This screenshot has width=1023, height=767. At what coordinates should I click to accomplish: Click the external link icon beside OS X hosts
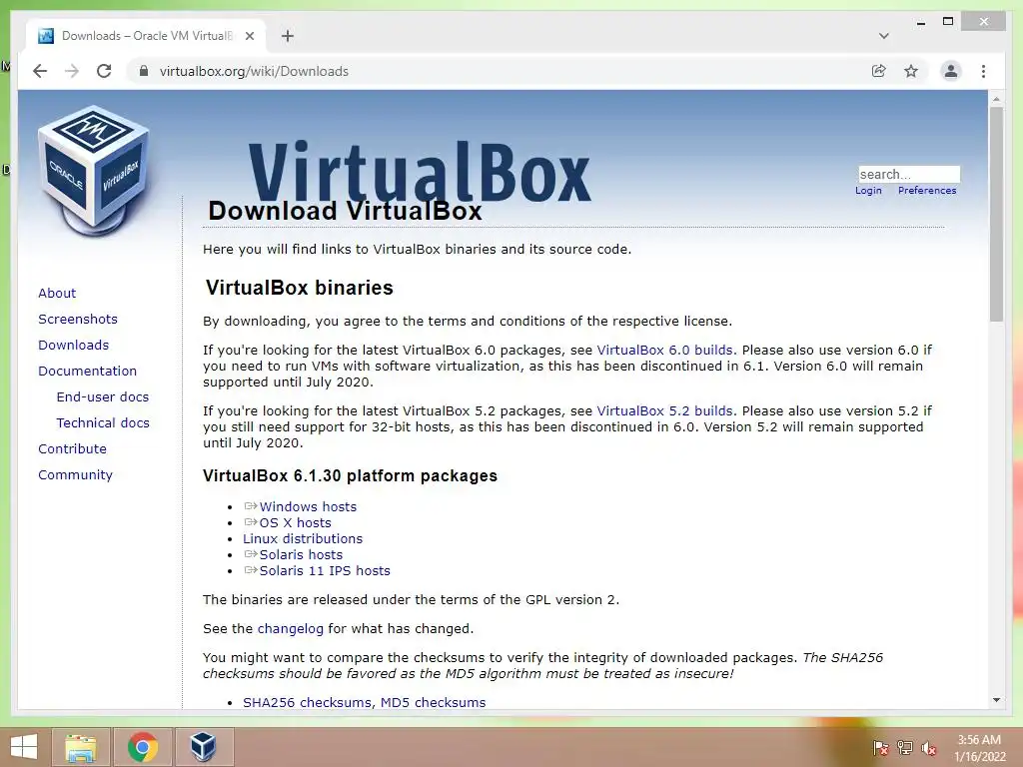pyautogui.click(x=251, y=522)
